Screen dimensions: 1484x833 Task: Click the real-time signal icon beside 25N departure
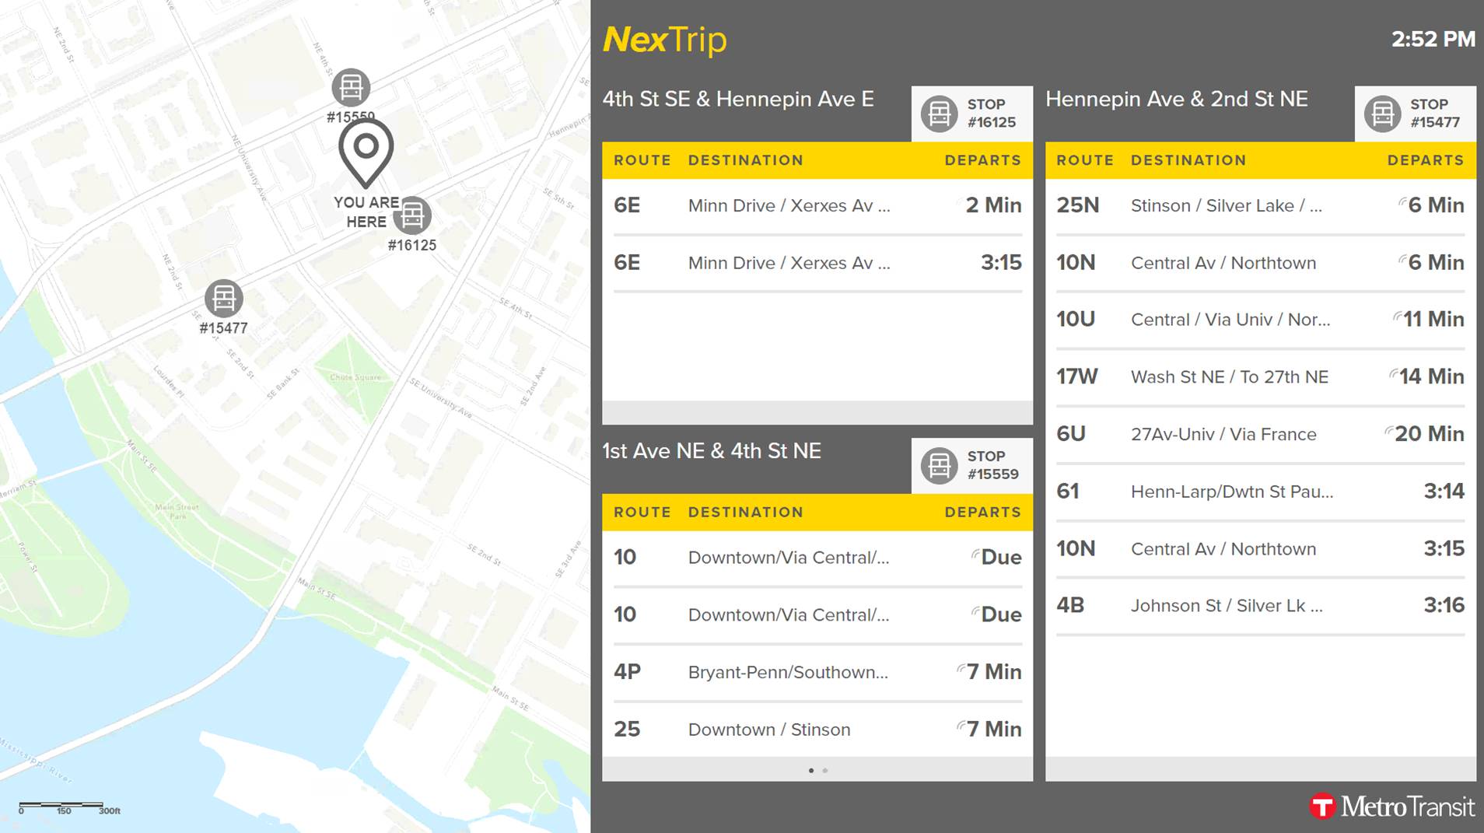click(x=1402, y=202)
